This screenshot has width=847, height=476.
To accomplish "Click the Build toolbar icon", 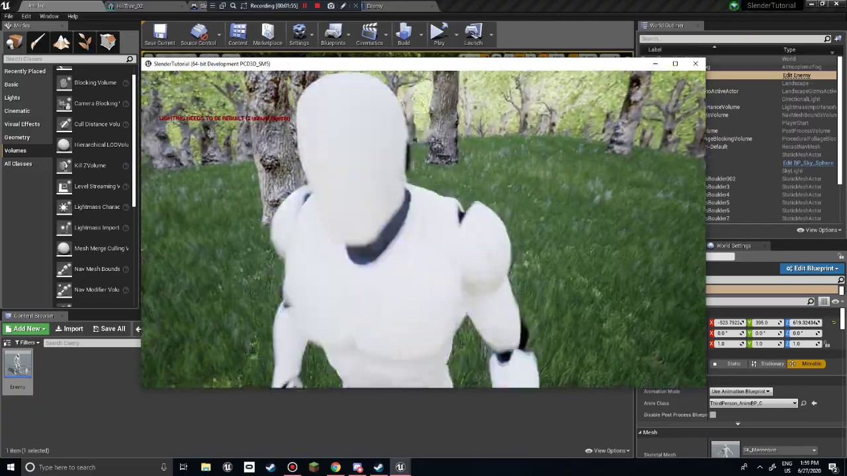I will click(x=404, y=35).
